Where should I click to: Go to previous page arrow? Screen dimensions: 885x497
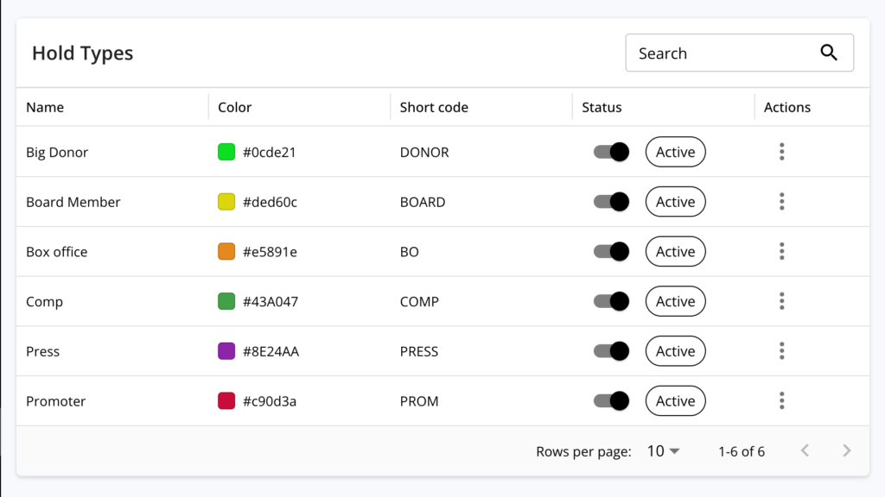pos(805,450)
